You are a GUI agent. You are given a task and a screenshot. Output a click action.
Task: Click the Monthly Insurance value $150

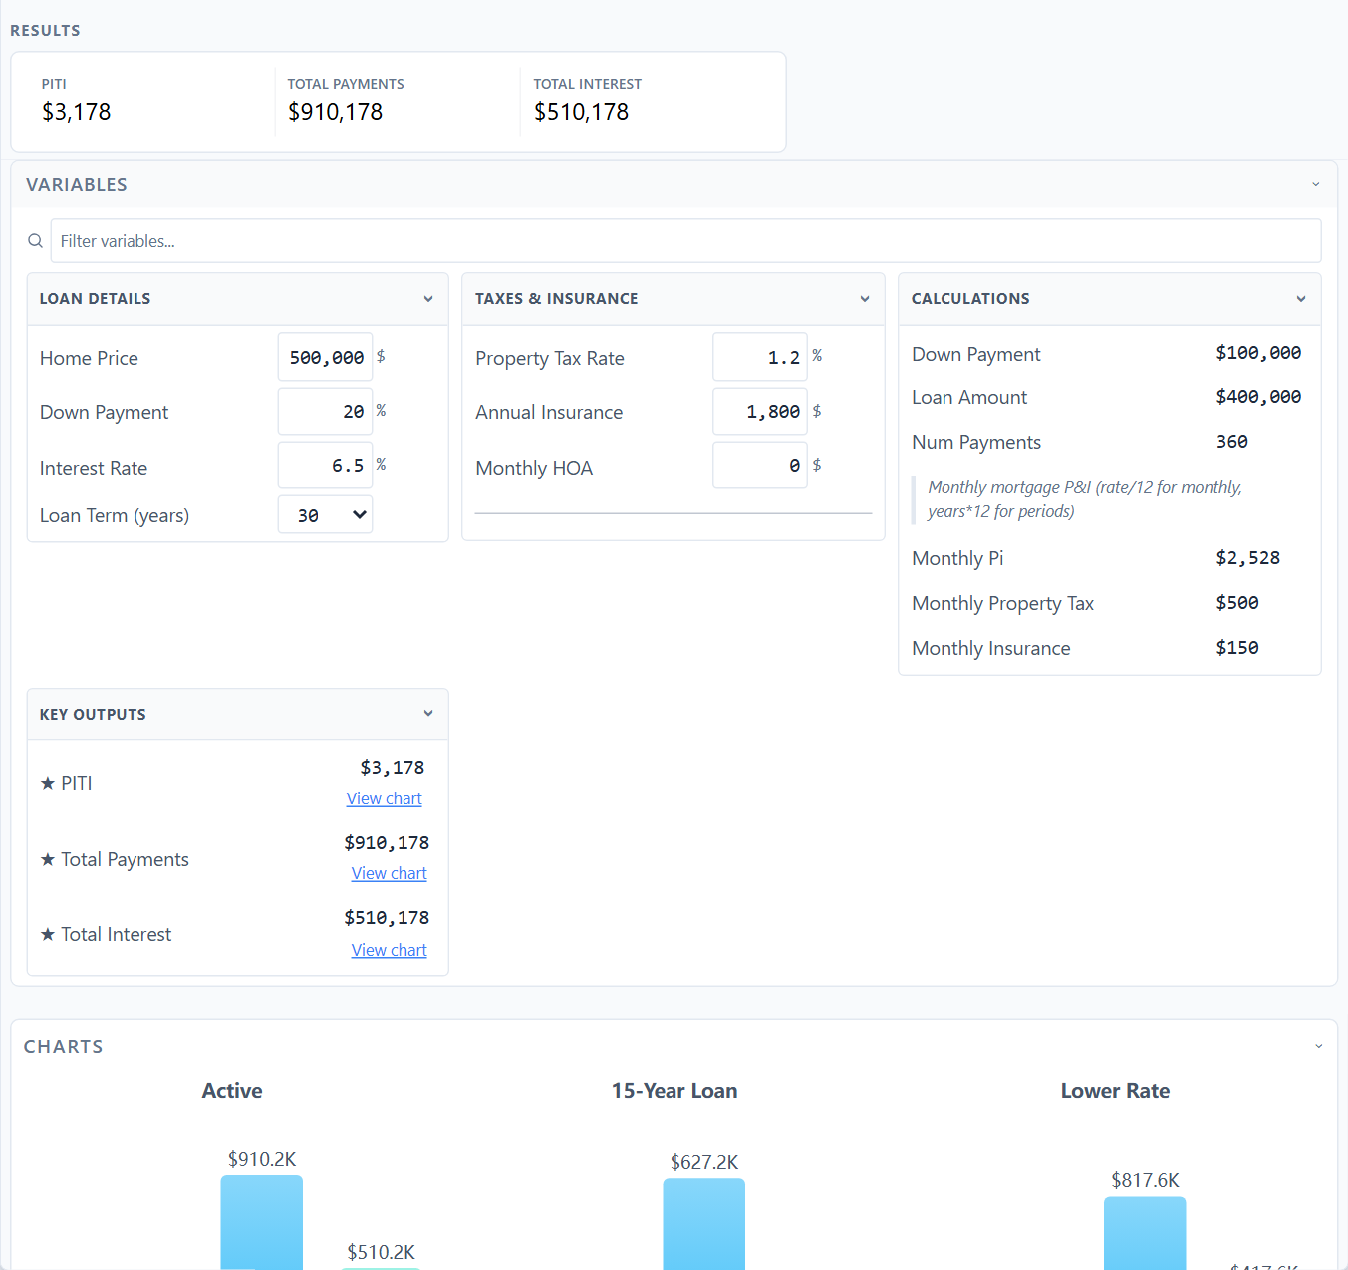pos(1237,648)
